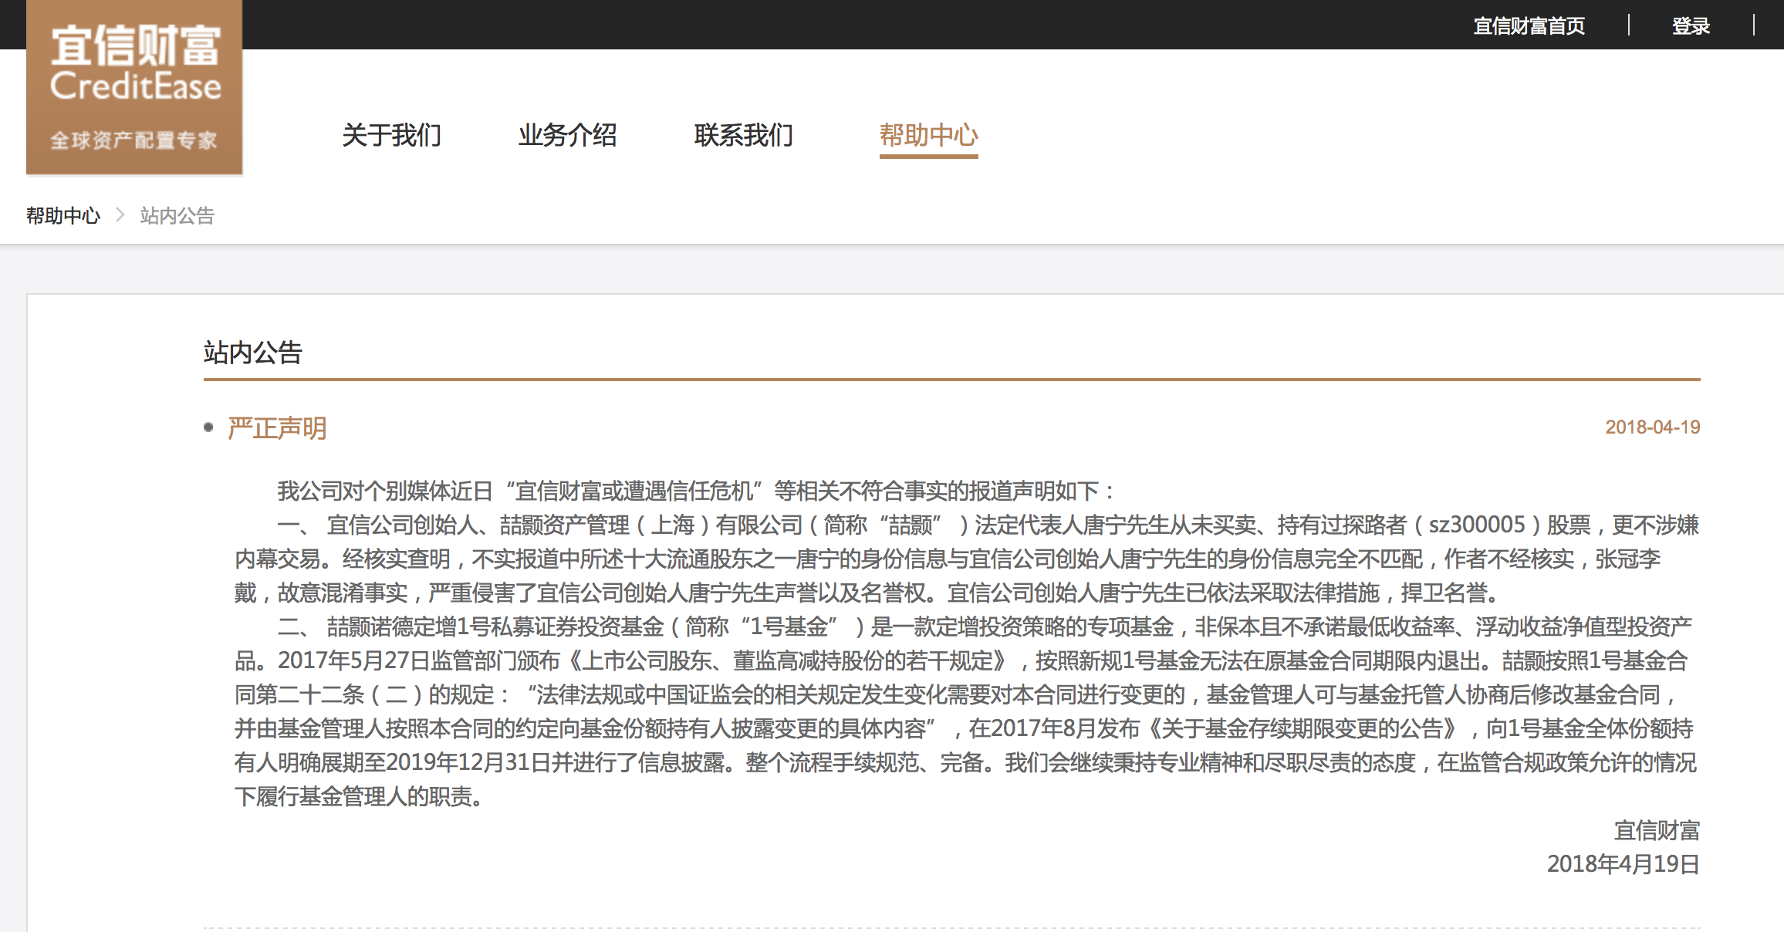This screenshot has height=932, width=1784.
Task: Click the 2018年4月19日 closing date
Action: coord(1623,864)
